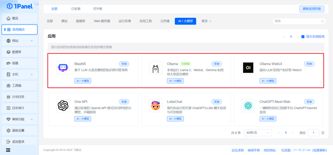Click the 高级功能 diamond icon
333x155 pixels.
[x=9, y=119]
